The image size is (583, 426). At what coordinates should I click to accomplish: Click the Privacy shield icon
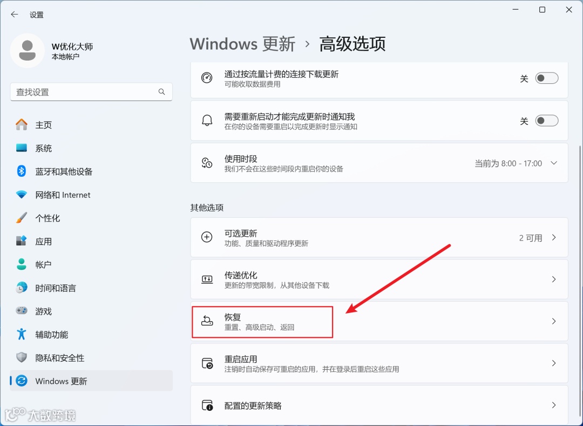pyautogui.click(x=22, y=357)
